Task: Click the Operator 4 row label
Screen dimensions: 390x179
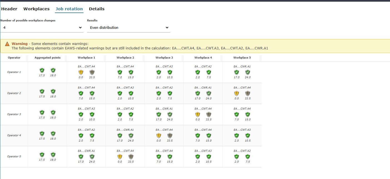Action: [14, 135]
